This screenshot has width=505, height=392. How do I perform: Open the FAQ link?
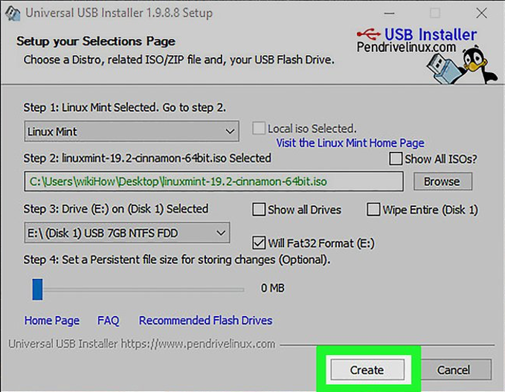click(108, 321)
